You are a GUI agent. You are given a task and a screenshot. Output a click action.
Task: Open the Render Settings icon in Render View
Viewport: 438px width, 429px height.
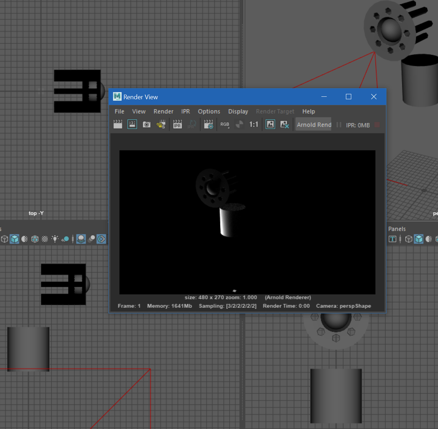[x=208, y=124]
